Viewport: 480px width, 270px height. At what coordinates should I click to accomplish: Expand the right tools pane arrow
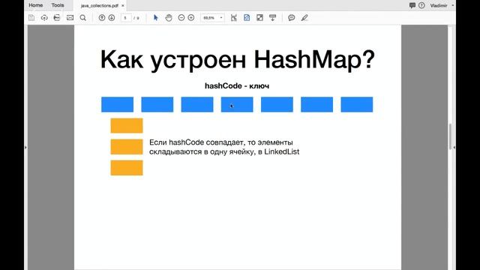pyautogui.click(x=454, y=148)
